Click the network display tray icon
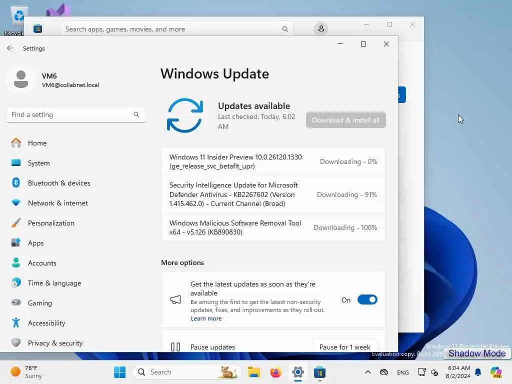The image size is (512, 384). click(421, 372)
